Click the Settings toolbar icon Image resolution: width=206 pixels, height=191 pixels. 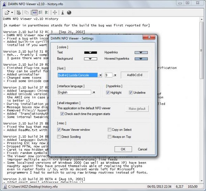pyautogui.click(x=19, y=12)
